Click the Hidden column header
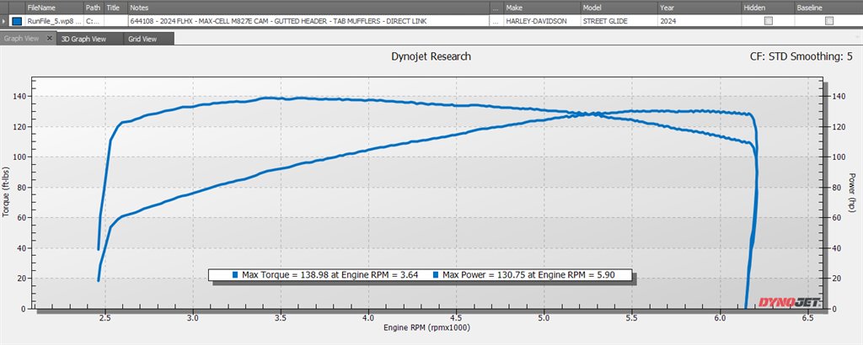 768,8
